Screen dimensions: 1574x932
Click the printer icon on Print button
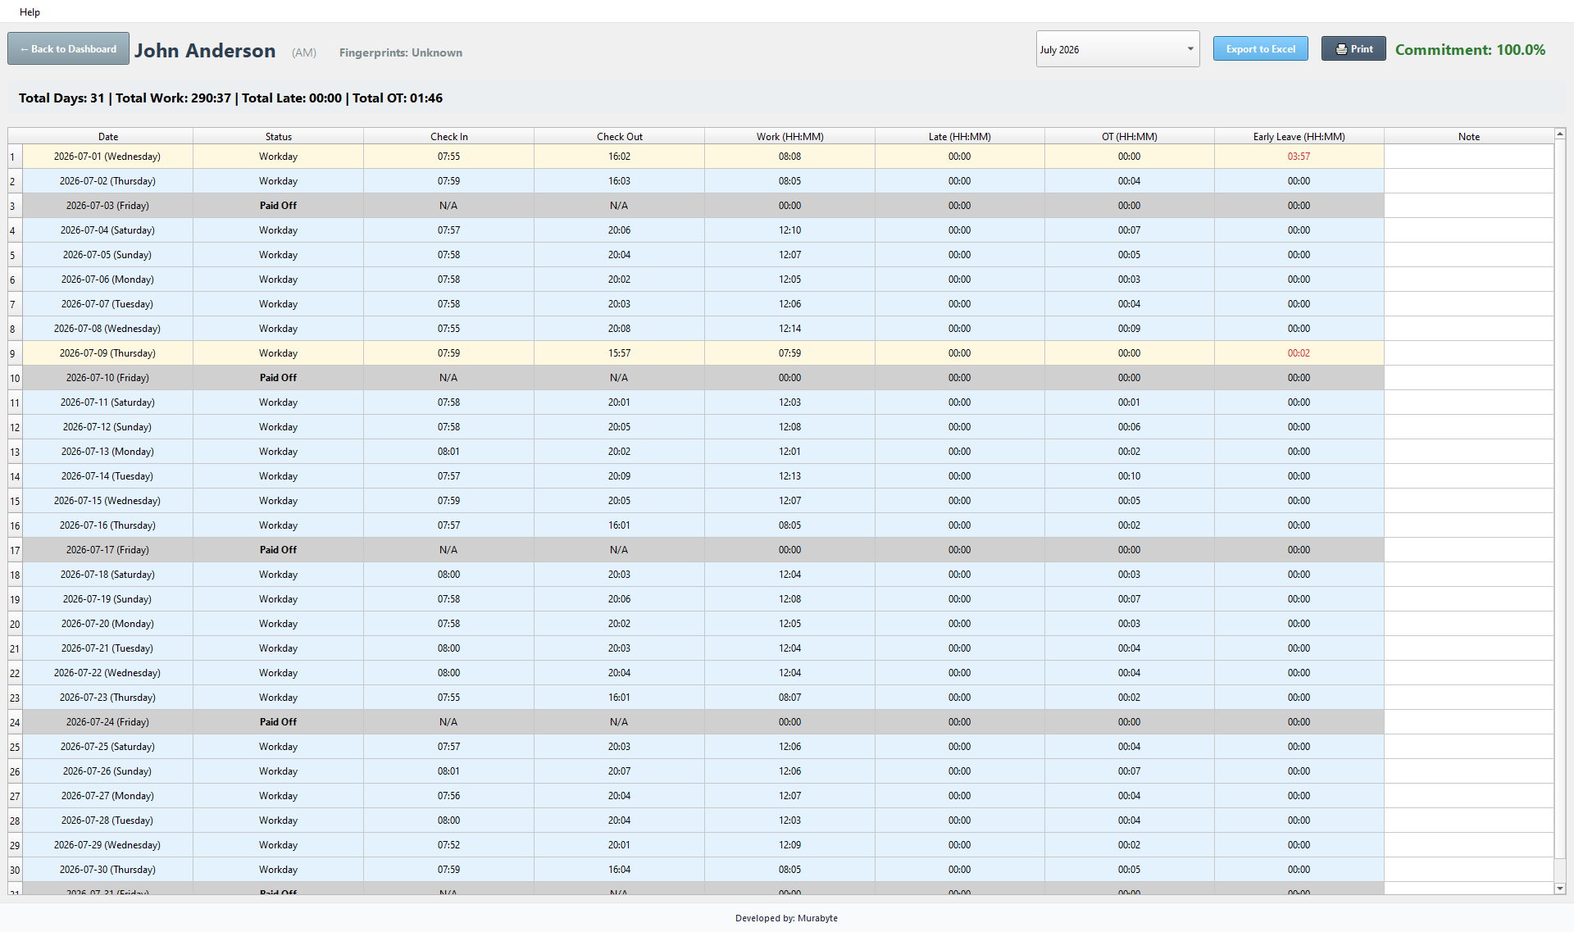(x=1341, y=49)
